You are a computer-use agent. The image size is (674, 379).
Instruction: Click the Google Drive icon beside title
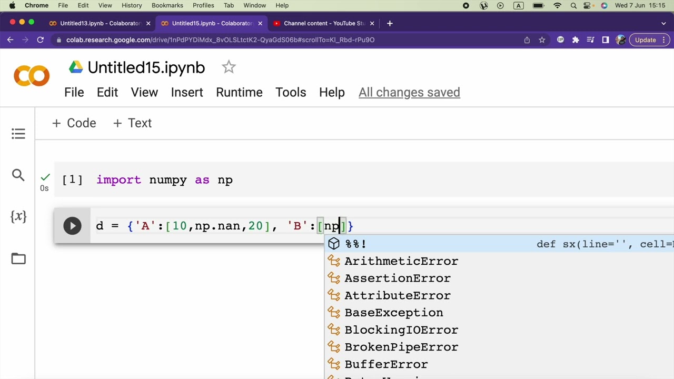point(76,67)
